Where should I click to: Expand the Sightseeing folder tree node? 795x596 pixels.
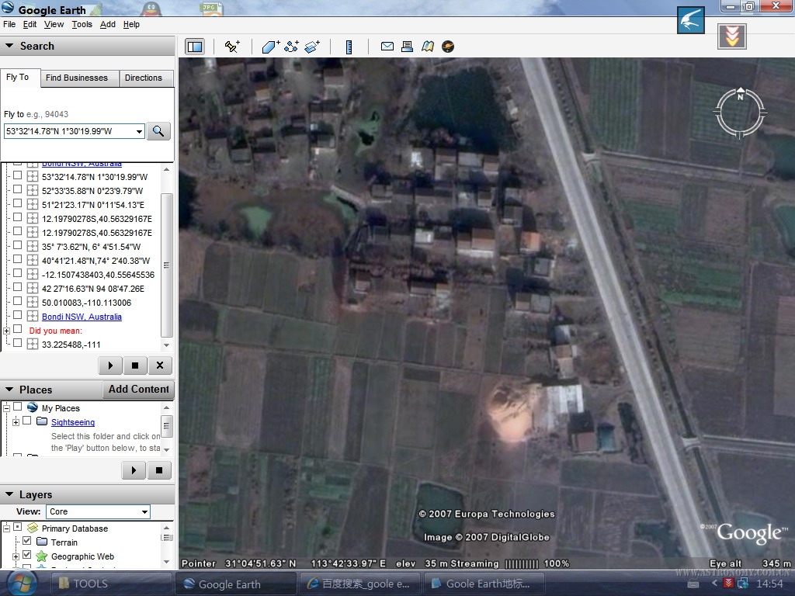[16, 422]
